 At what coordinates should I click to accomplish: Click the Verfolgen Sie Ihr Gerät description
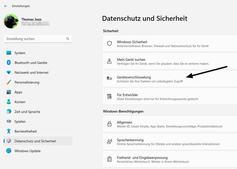163,64
